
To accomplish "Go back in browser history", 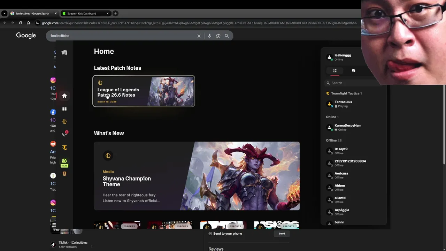I will pos(5,23).
